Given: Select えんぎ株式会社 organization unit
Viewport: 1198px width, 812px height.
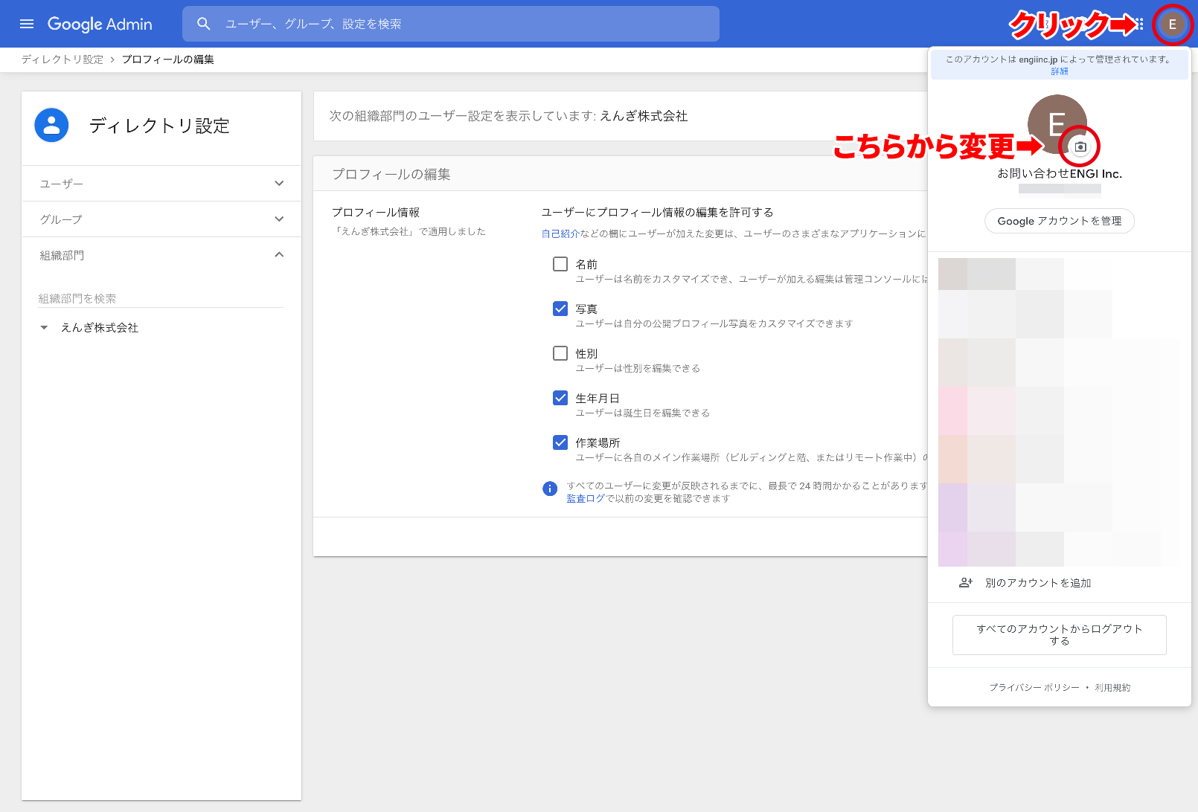Looking at the screenshot, I should tap(100, 328).
